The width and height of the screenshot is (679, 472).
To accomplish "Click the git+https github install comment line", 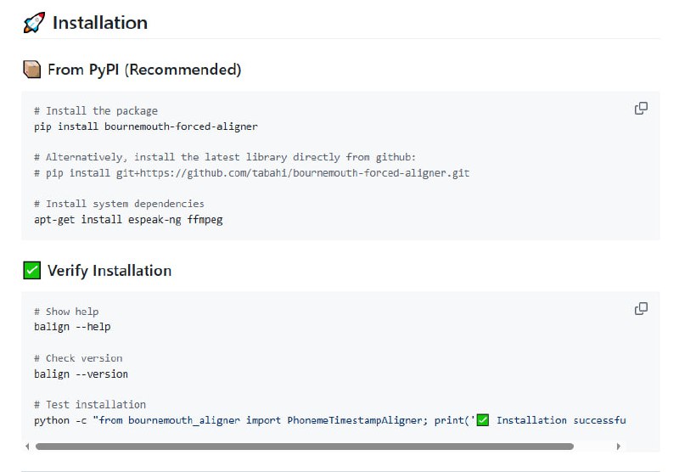I will pyautogui.click(x=251, y=173).
